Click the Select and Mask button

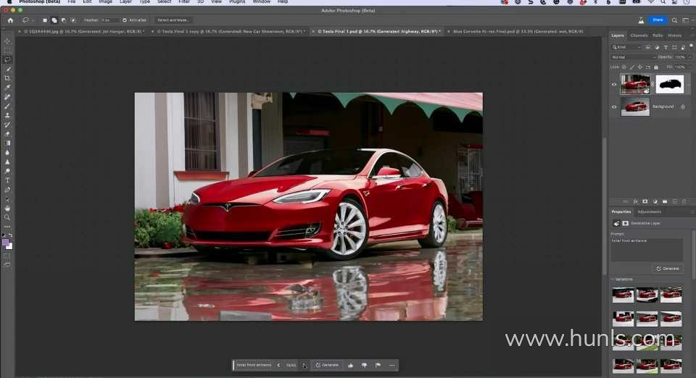coord(174,20)
